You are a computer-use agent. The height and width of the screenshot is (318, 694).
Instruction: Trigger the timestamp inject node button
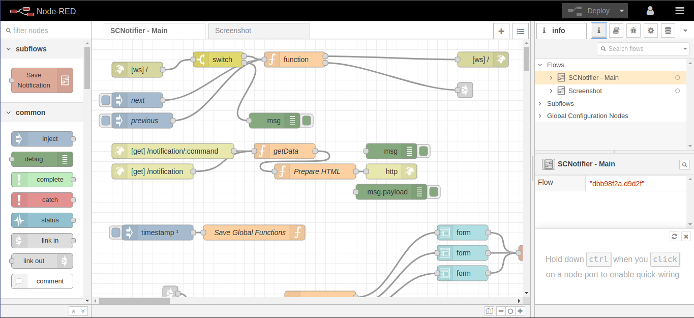(x=116, y=233)
